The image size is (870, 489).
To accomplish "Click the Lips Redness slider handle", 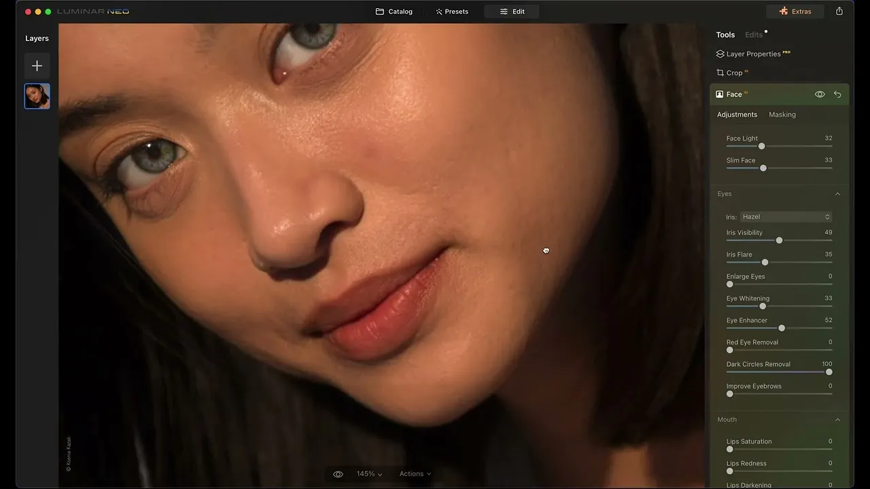I will pyautogui.click(x=730, y=471).
